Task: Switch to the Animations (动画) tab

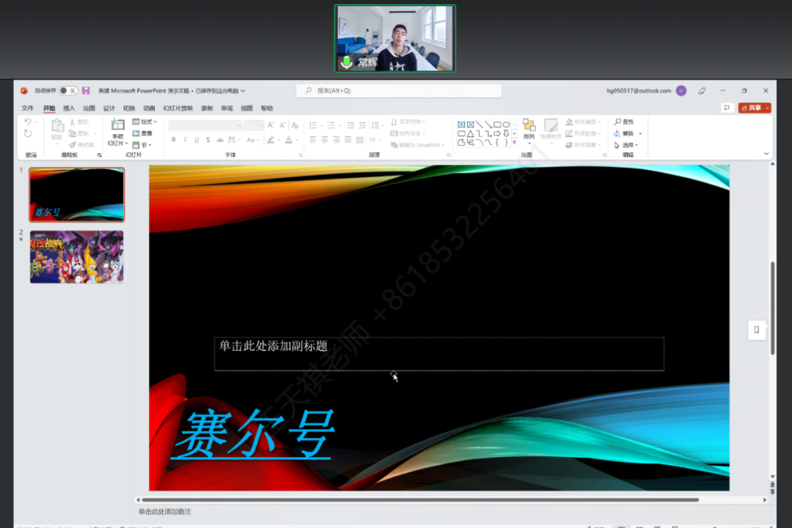Action: [149, 108]
